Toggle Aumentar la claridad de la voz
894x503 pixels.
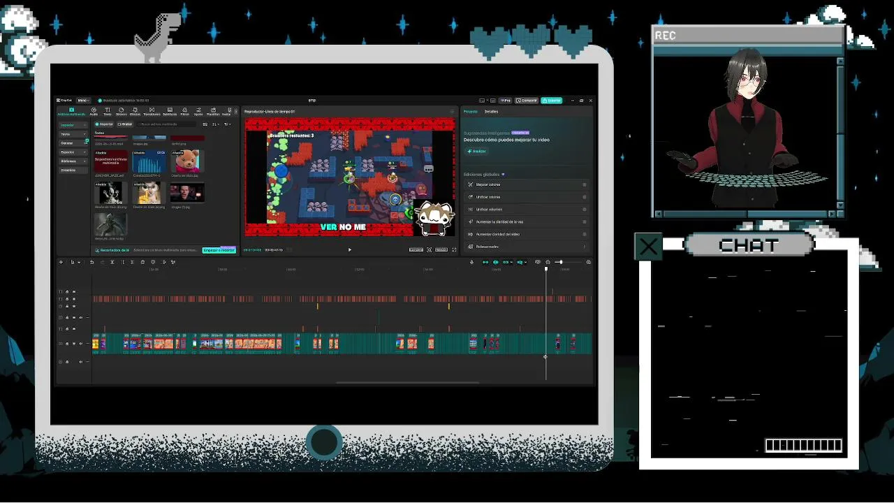(x=584, y=221)
